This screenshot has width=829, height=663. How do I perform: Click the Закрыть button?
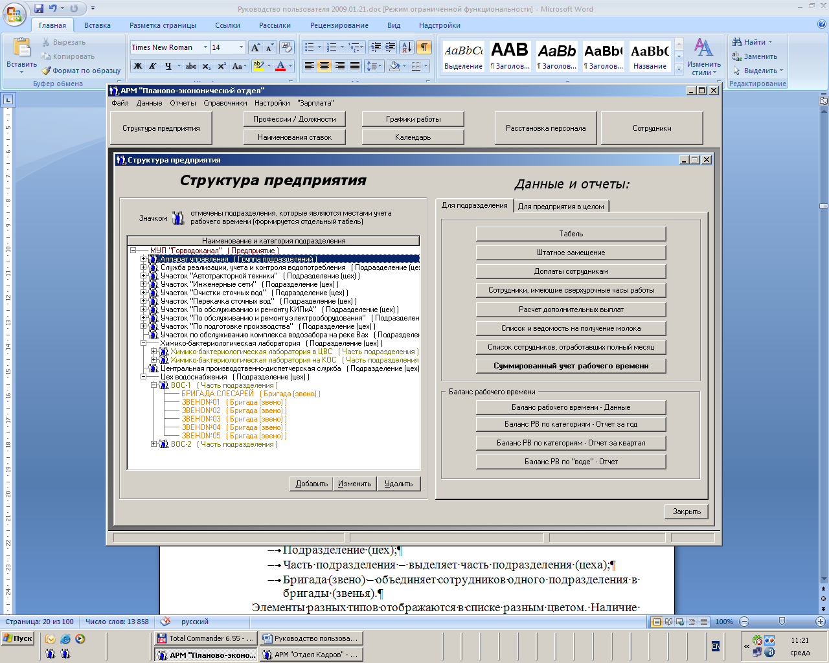pyautogui.click(x=687, y=511)
